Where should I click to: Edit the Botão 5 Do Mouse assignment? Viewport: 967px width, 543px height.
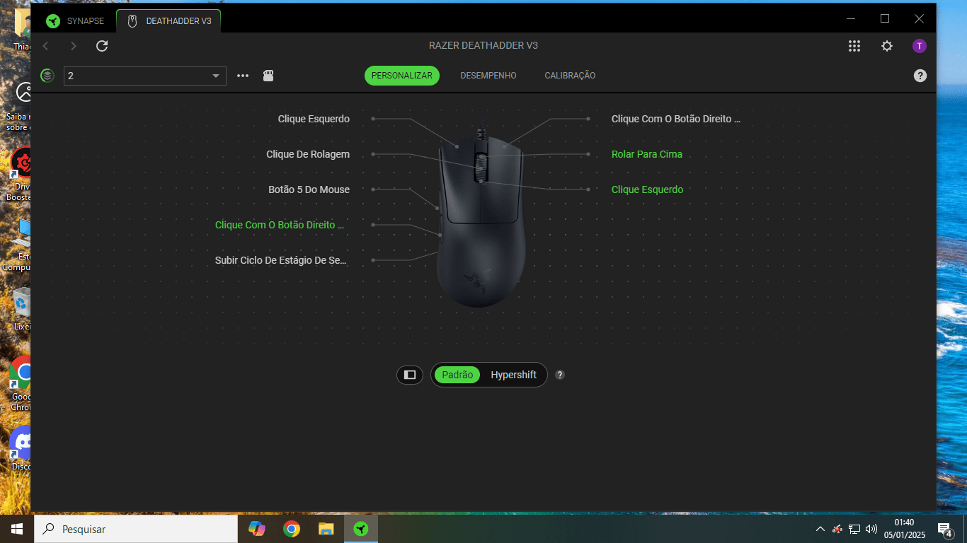pos(309,189)
